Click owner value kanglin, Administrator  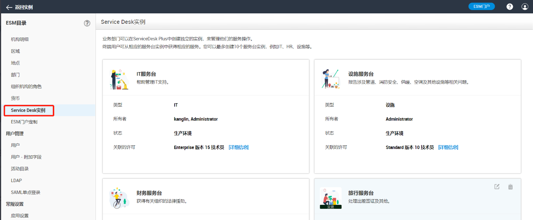coord(196,119)
